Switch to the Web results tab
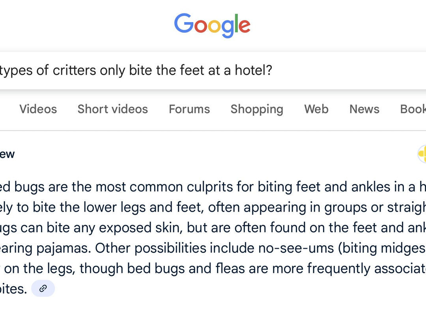Viewport: 426px width, 319px height. (x=316, y=109)
